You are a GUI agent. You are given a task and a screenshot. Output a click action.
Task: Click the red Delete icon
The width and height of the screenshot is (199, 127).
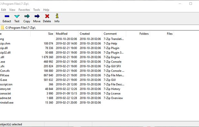coord(47,16)
